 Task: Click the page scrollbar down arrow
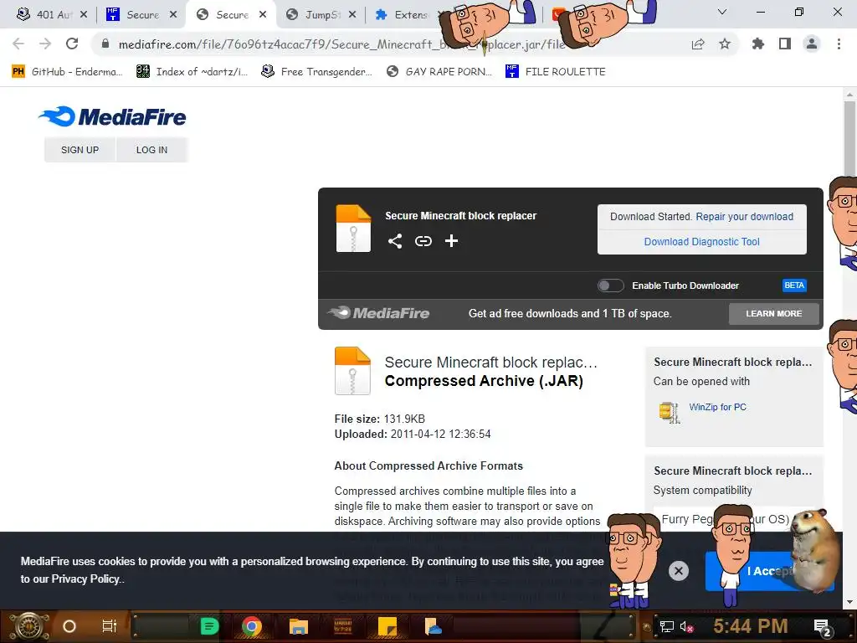[849, 602]
